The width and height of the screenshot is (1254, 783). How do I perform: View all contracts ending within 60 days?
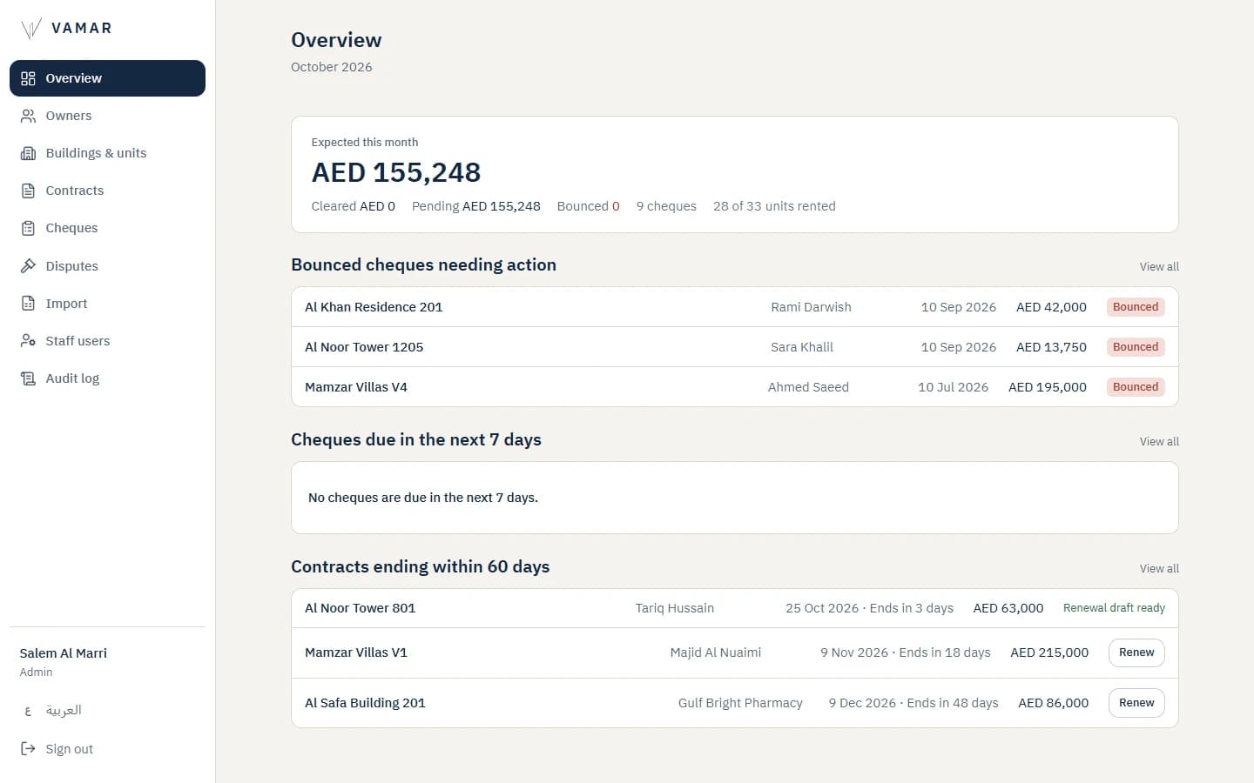click(1159, 569)
